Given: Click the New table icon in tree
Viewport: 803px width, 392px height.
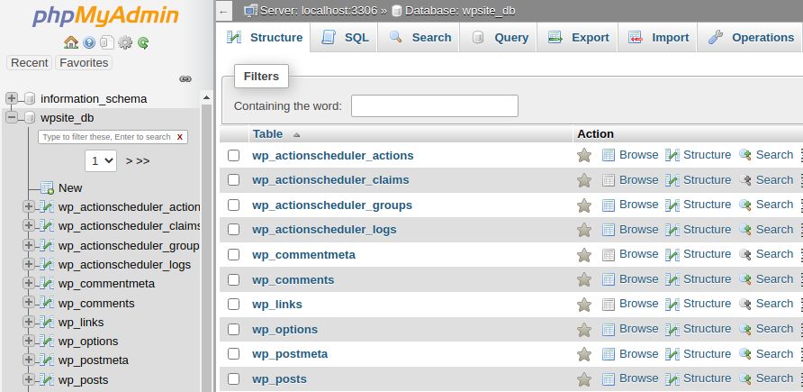Looking at the screenshot, I should pyautogui.click(x=47, y=188).
